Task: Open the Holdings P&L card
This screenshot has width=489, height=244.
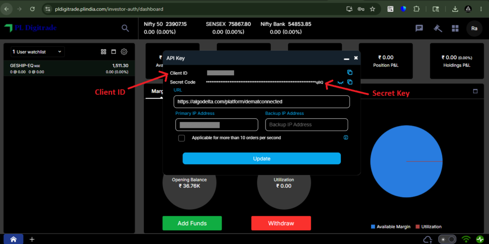Action: coord(457,61)
